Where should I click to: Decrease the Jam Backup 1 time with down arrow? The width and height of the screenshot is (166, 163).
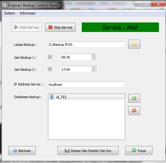[93, 58]
